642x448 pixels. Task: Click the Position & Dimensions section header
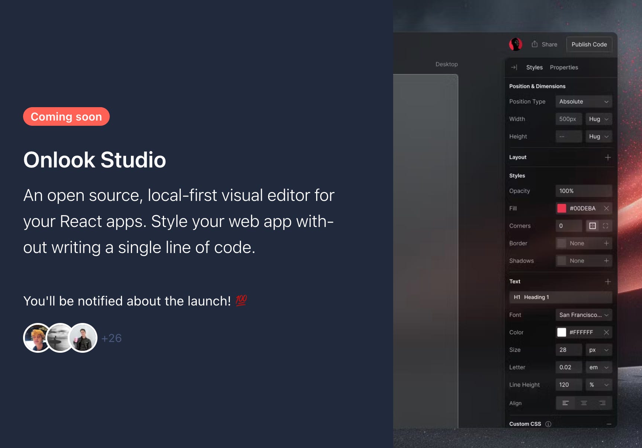click(x=537, y=86)
